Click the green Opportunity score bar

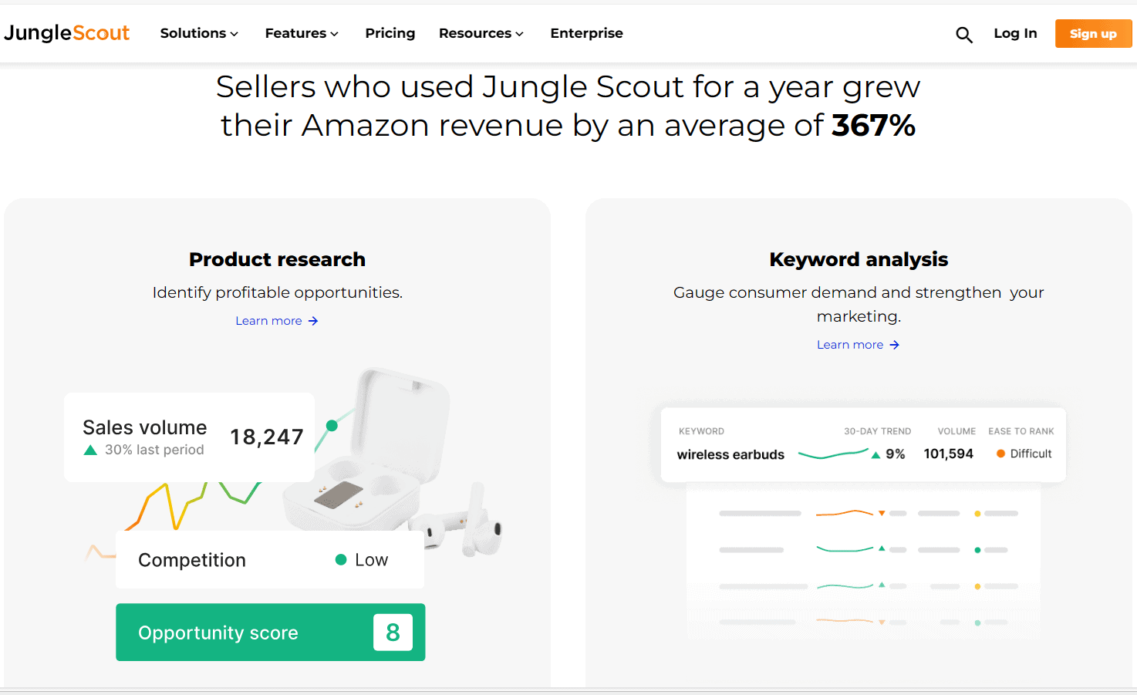[x=270, y=633]
